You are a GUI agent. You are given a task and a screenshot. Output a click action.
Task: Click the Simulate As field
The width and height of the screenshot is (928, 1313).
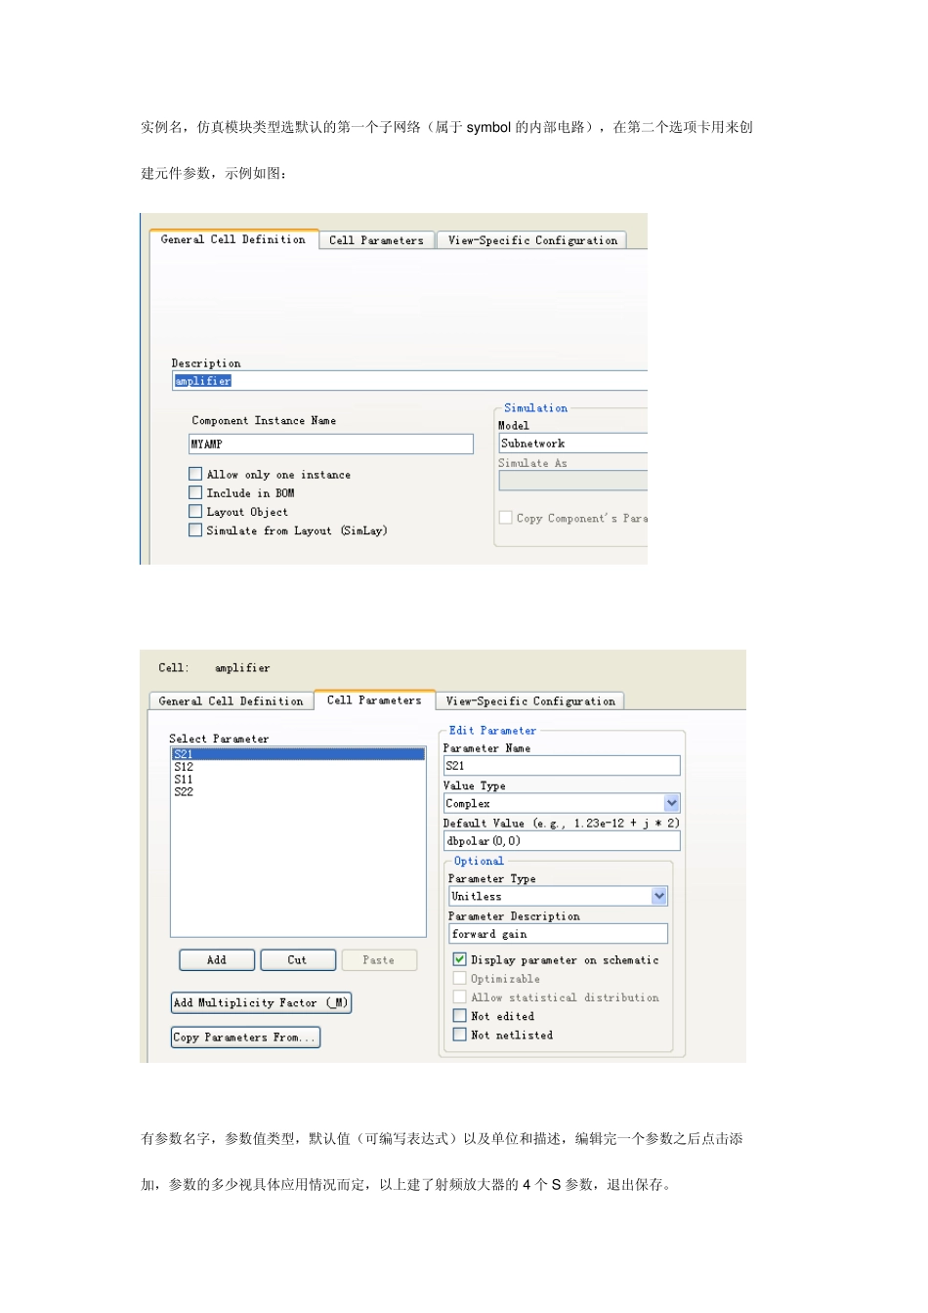(572, 481)
